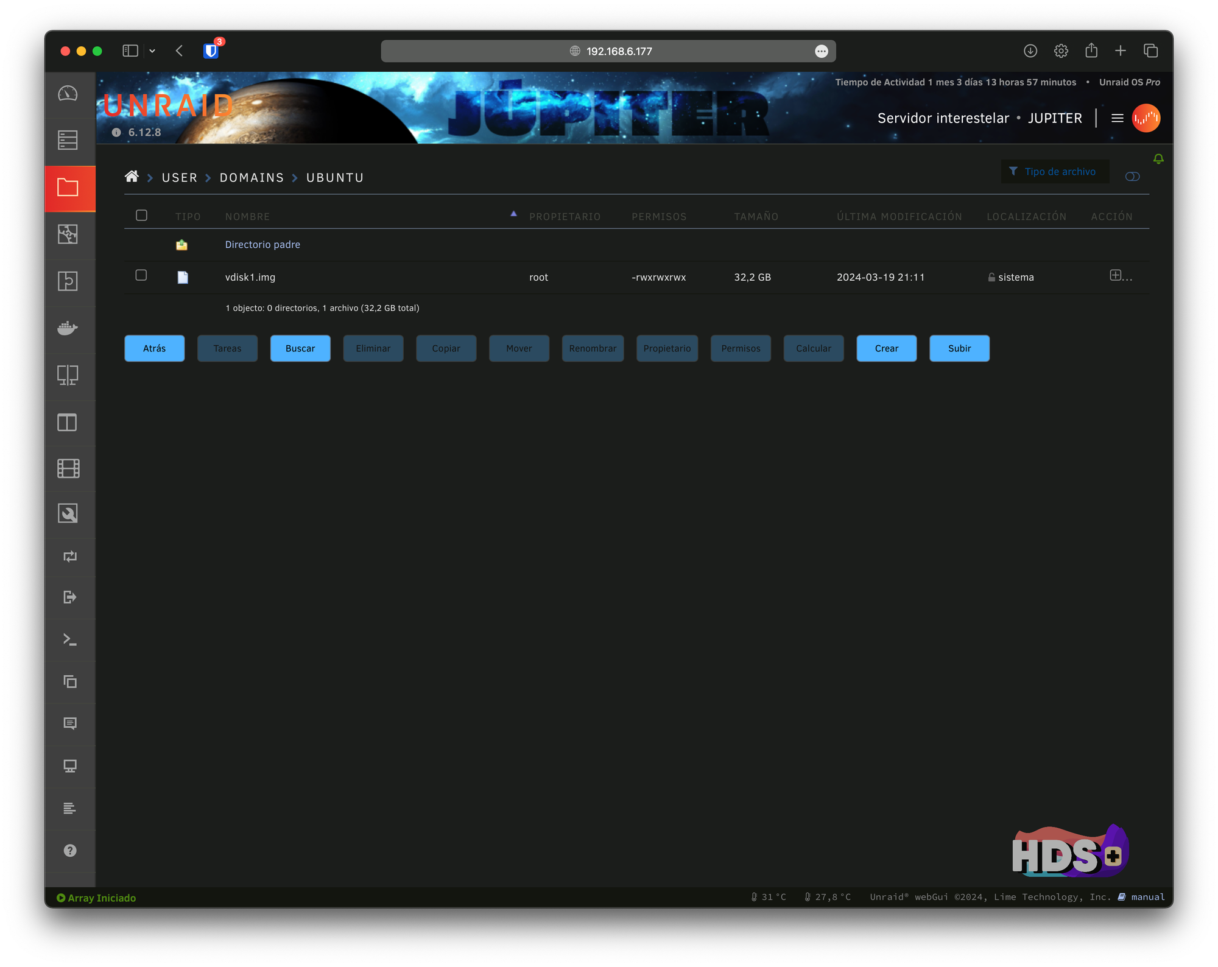Open a new browser tab with plus
The image size is (1218, 967).
[x=1121, y=51]
